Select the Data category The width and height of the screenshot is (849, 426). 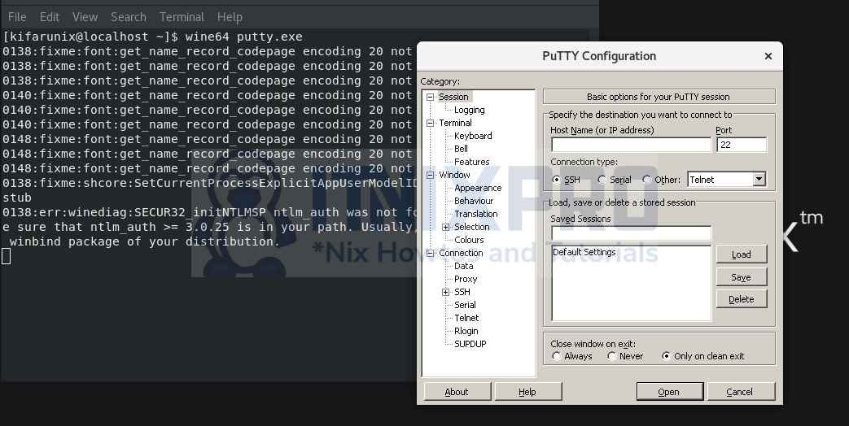463,266
